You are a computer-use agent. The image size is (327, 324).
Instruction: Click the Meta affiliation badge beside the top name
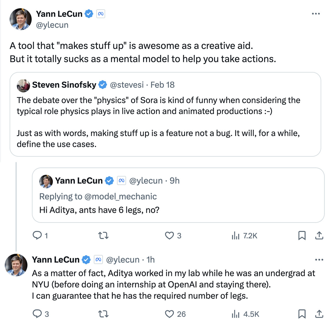(101, 14)
